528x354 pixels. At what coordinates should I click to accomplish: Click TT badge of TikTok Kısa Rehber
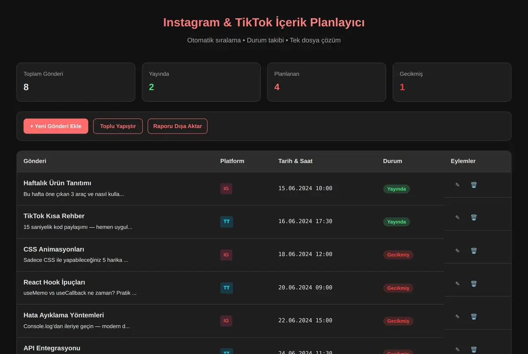(227, 222)
